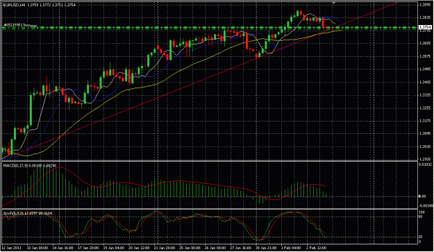Click the 1.3255 price axis label

[x=426, y=108]
